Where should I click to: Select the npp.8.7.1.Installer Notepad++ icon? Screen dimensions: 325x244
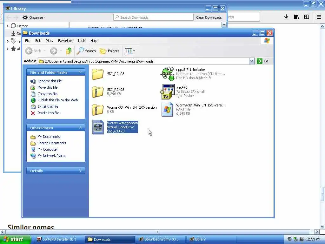[x=167, y=74]
